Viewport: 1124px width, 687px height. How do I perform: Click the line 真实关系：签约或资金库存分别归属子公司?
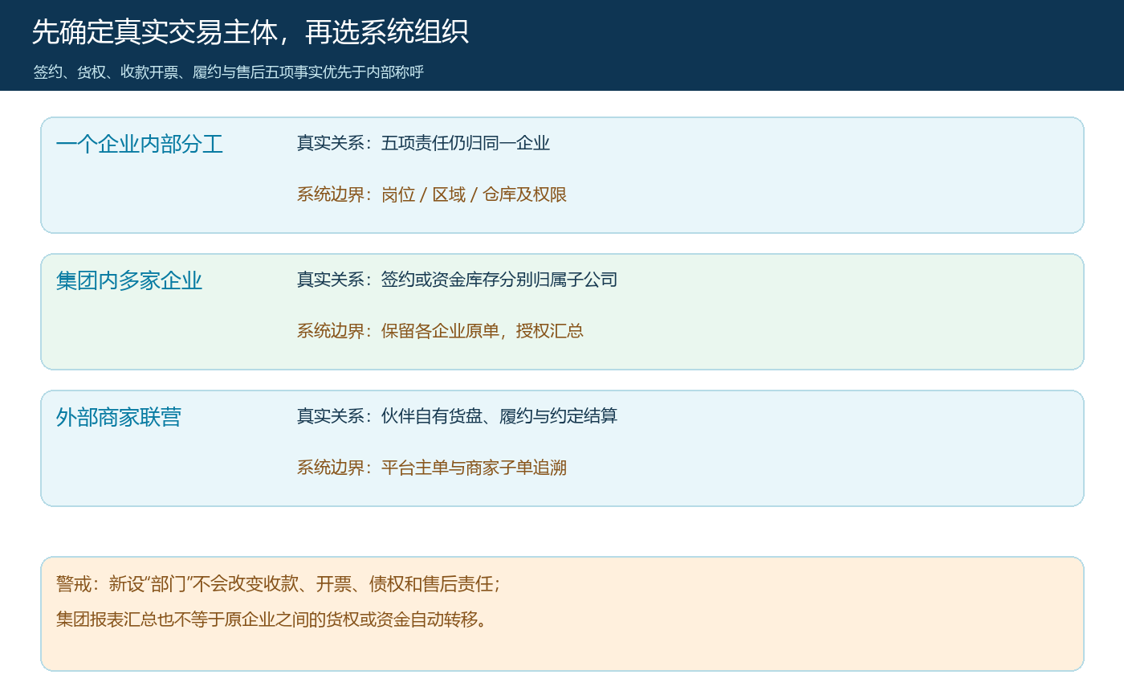tap(457, 280)
